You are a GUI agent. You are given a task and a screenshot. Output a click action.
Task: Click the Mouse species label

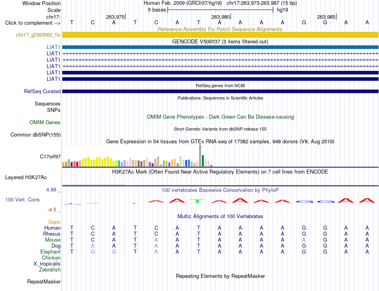pyautogui.click(x=53, y=240)
